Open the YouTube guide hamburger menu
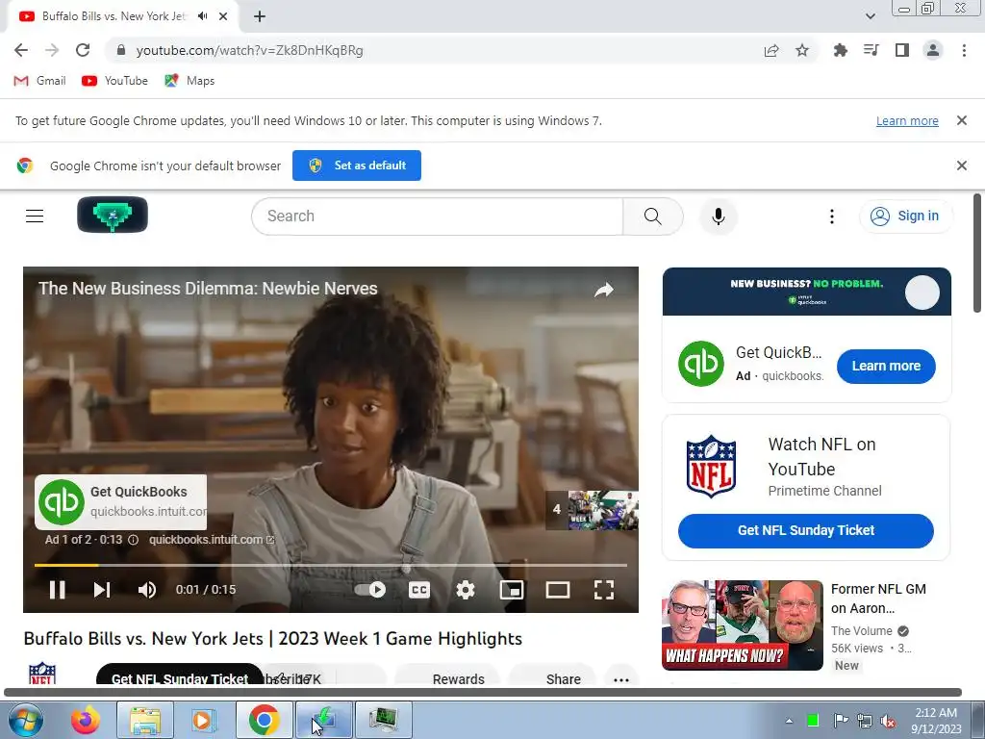The image size is (985, 739). click(35, 217)
